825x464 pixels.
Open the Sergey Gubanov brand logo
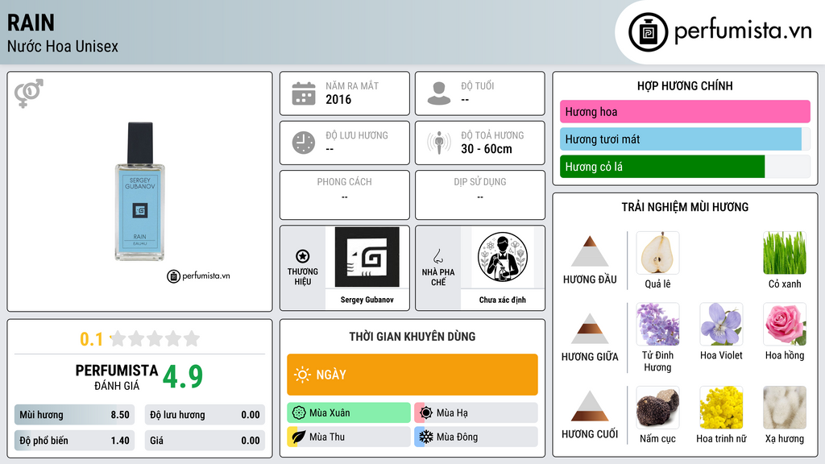[367, 257]
